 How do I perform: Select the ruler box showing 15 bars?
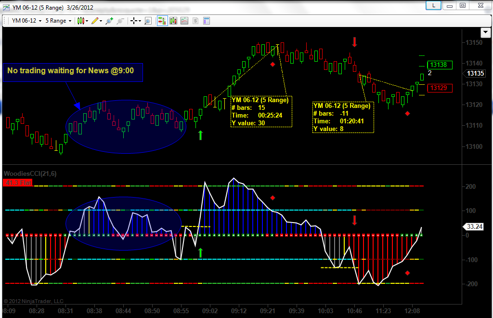[x=261, y=112]
